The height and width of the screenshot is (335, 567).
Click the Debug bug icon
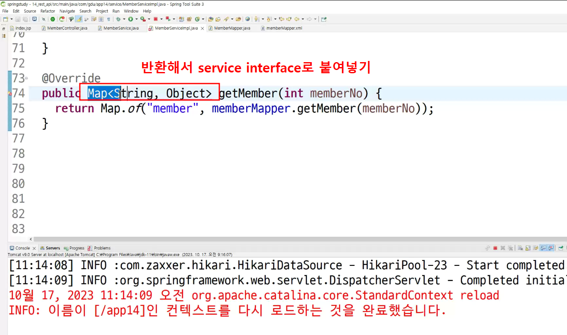pos(118,19)
